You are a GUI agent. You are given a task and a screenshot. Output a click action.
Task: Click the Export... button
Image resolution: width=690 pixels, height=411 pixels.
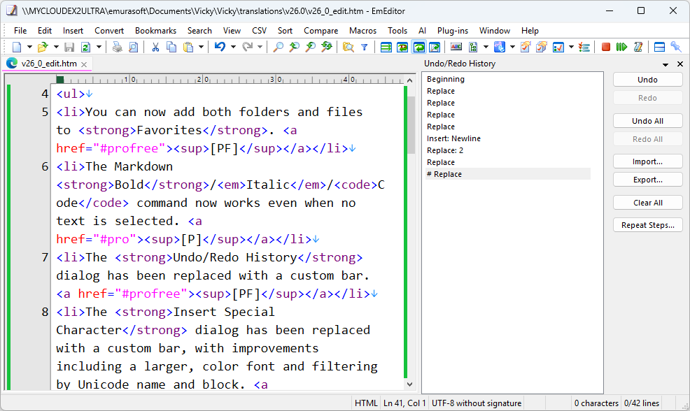click(x=648, y=180)
